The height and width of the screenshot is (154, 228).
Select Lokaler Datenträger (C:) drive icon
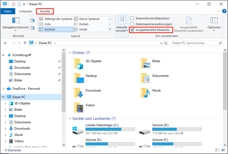[78, 131]
